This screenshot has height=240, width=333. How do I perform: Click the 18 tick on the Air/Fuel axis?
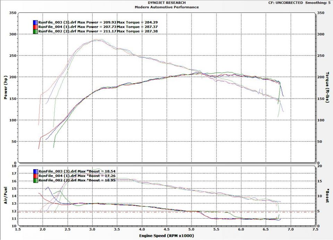pyautogui.click(x=14, y=166)
